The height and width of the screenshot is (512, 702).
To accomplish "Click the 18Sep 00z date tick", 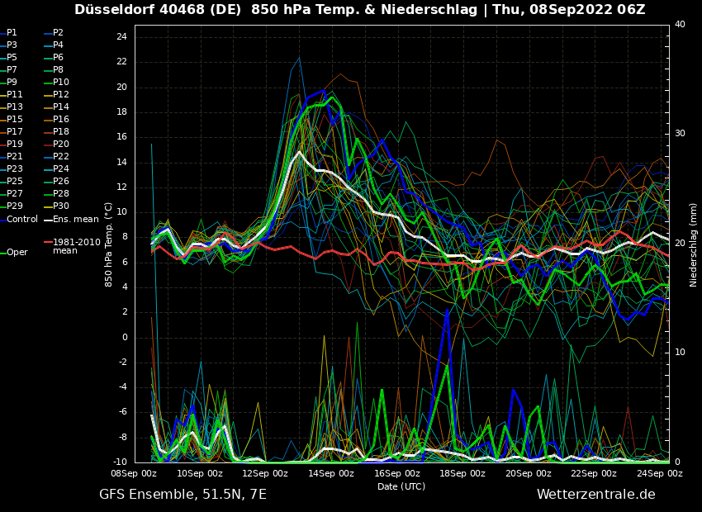I will [463, 473].
